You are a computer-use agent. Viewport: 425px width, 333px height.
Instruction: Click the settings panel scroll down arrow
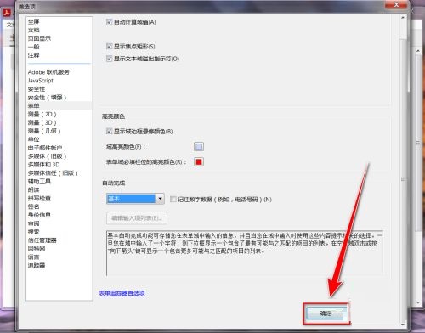click(403, 325)
